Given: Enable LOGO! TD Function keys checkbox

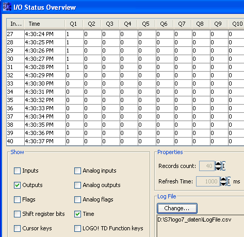Looking at the screenshot, I should pos(77,228).
